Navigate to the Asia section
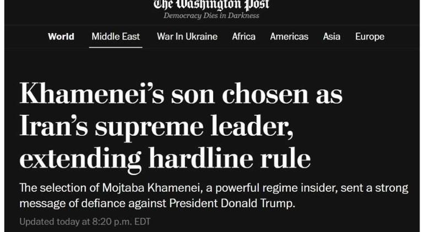Screen dimensions: 424x232 point(331,37)
